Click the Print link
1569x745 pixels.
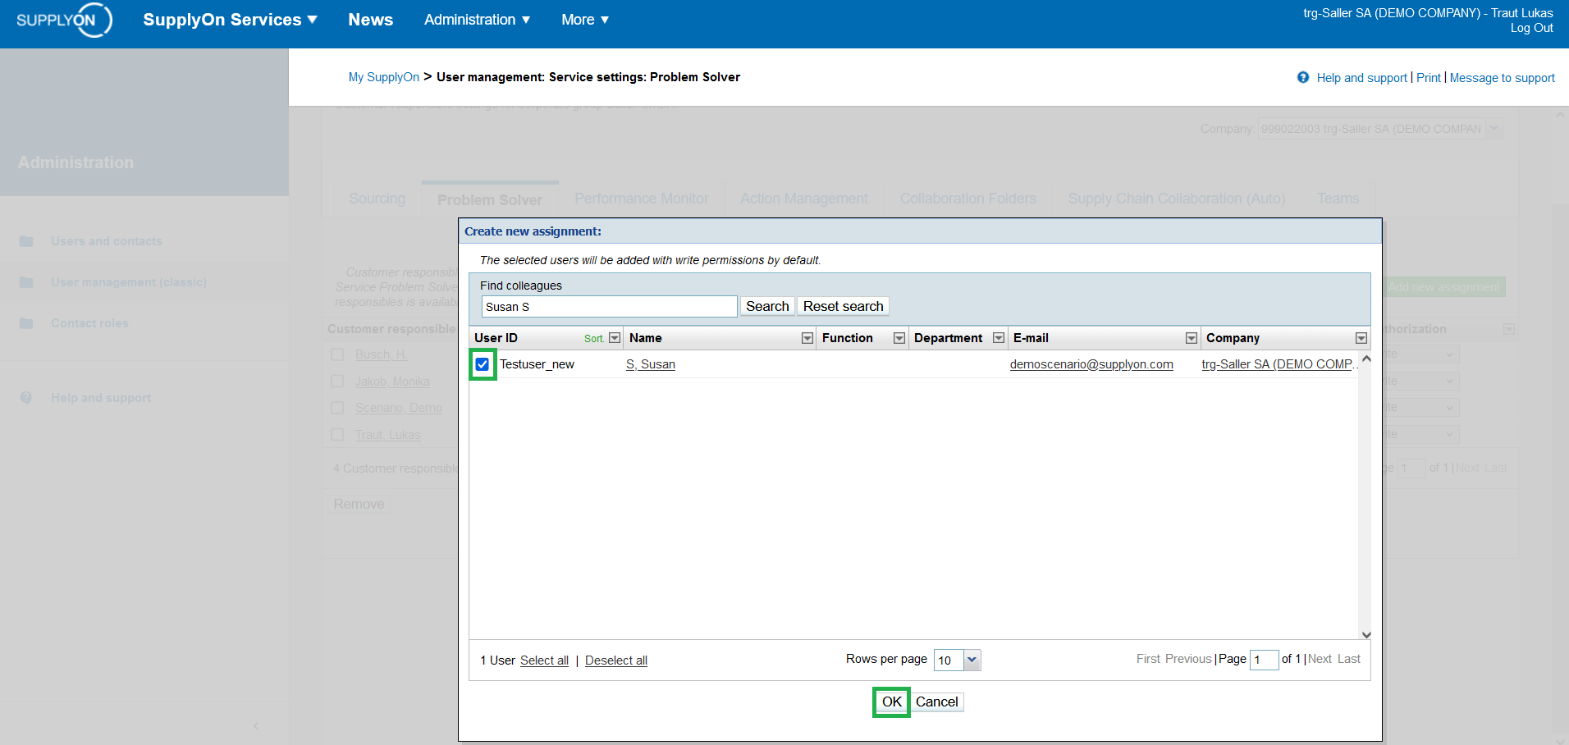[x=1429, y=77]
